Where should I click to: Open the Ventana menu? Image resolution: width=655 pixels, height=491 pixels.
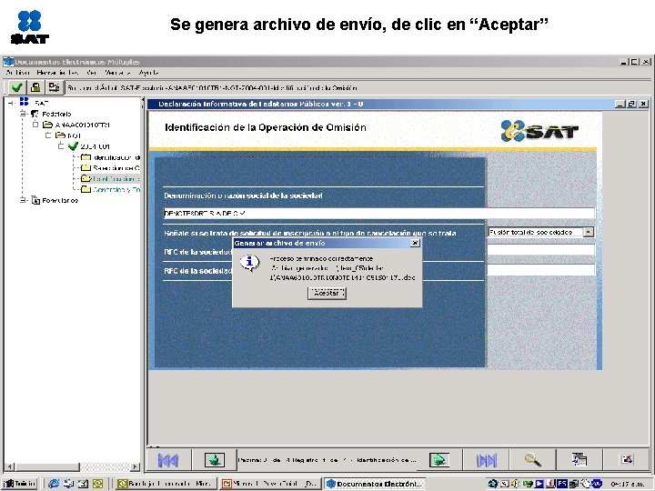tap(117, 73)
